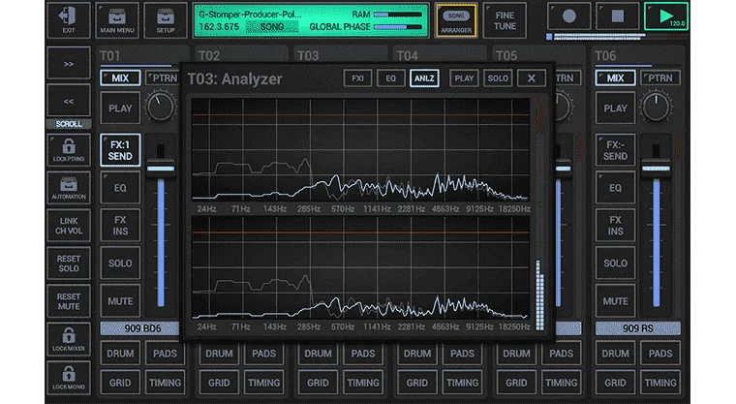The height and width of the screenshot is (404, 736).
Task: Toggle the Song Arranger button
Action: [456, 20]
